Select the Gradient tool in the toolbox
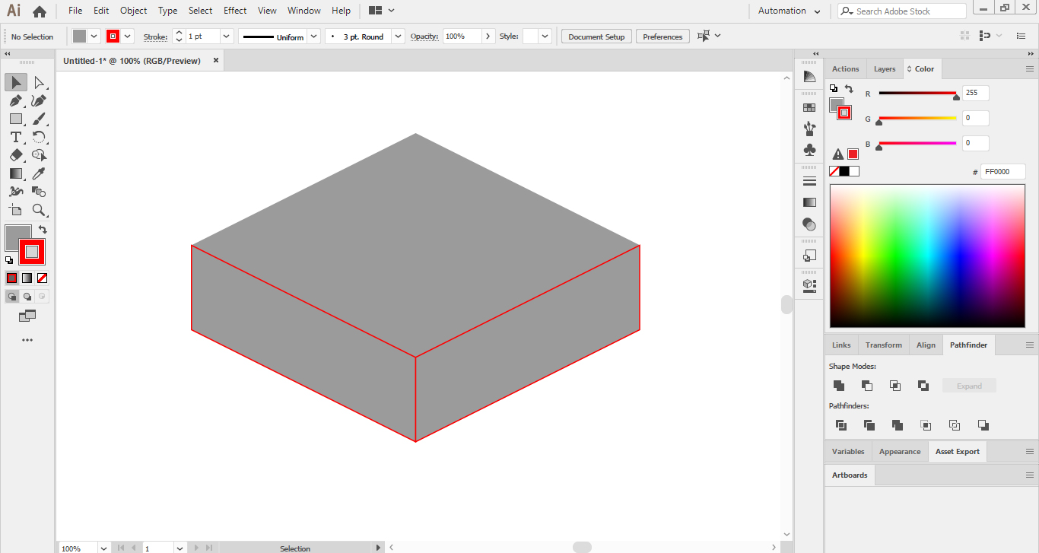 click(x=16, y=173)
